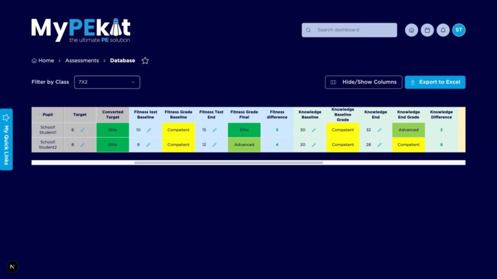
Task: Click Knowledge End Grade Advanced for Student1
Action: point(408,130)
